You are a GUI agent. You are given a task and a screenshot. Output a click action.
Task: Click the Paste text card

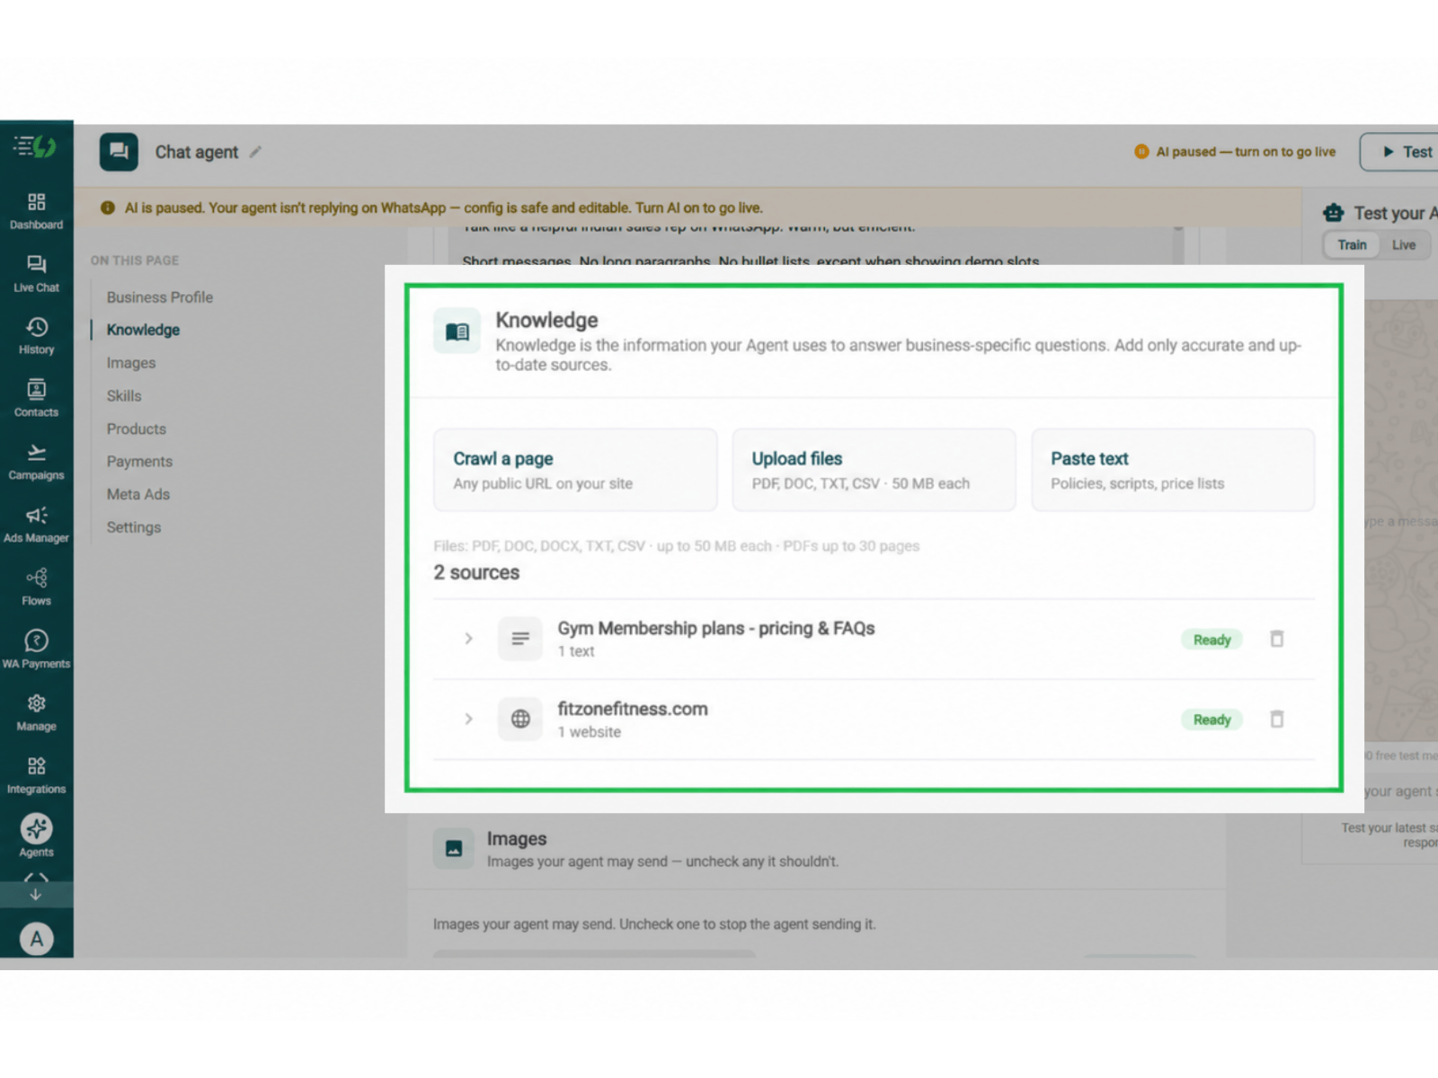pyautogui.click(x=1173, y=470)
